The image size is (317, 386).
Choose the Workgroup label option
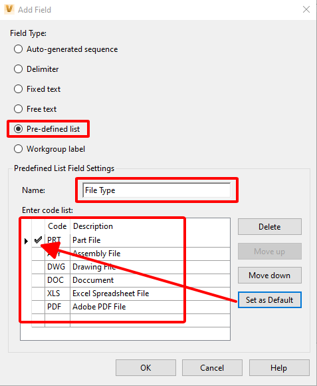(49, 148)
